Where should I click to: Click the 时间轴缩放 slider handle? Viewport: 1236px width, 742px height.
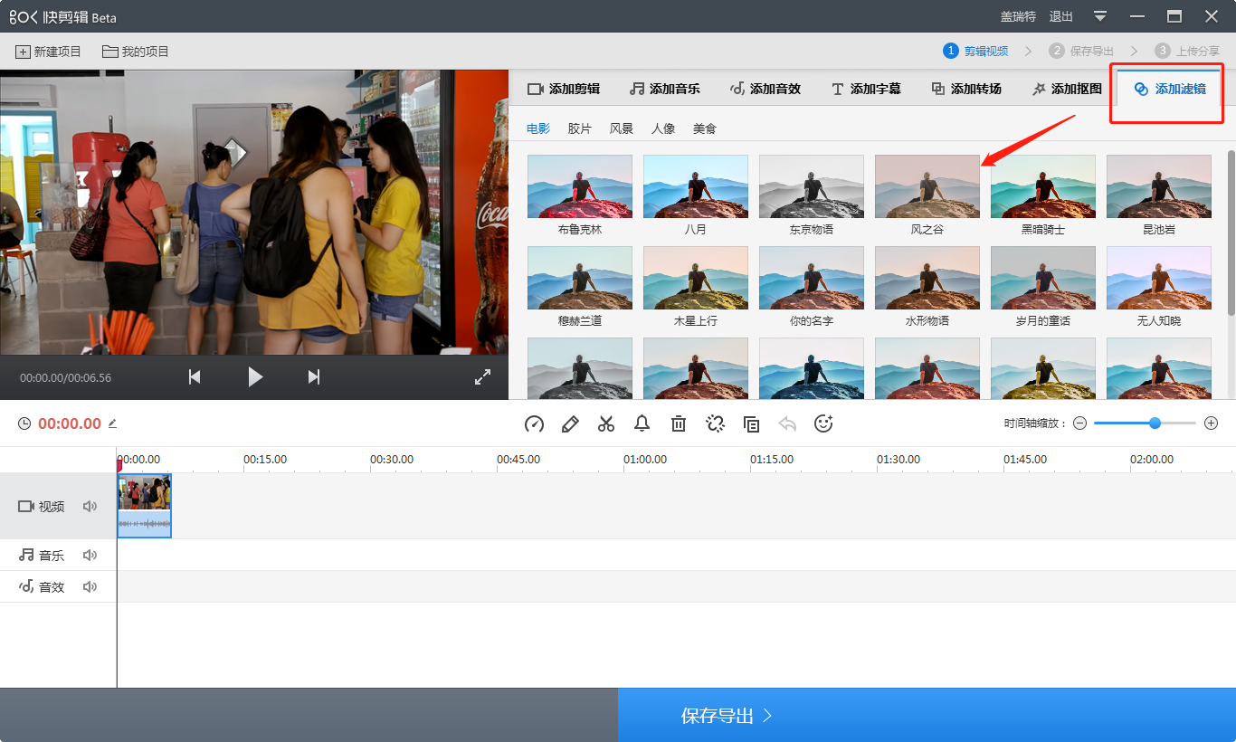pyautogui.click(x=1155, y=423)
